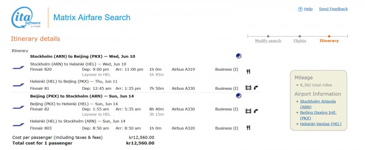Open Helsinki-Vantaa (HEL) airport link
The width and height of the screenshot is (365, 150).
pos(320,124)
